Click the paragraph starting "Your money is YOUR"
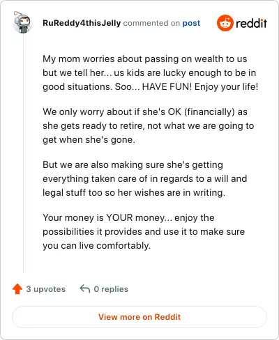Screen dimensions: 279x340 [x=144, y=231]
